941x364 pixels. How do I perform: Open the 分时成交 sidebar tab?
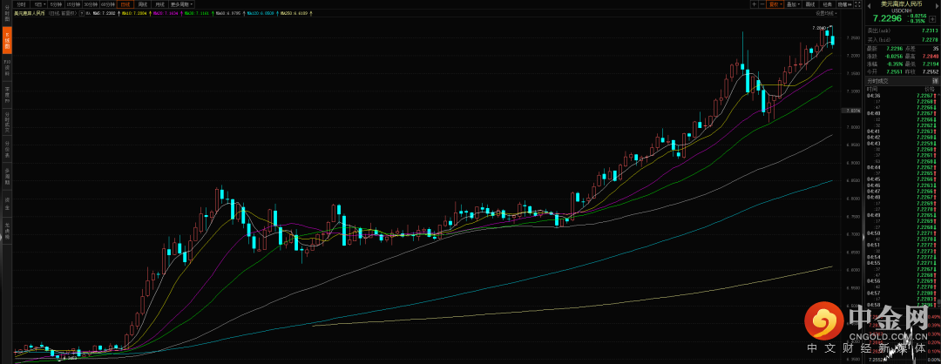(7, 121)
